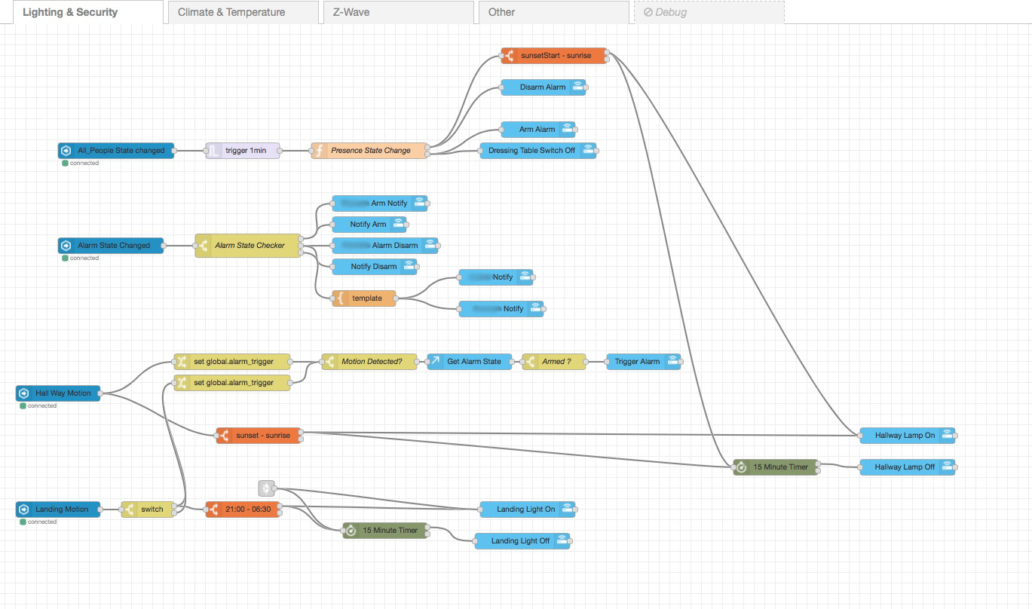
Task: Open the Z-Wave flow tab
Action: click(x=398, y=12)
